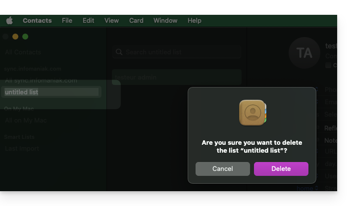The image size is (352, 206).
Task: Select All on My Mac list
Action: (26, 120)
